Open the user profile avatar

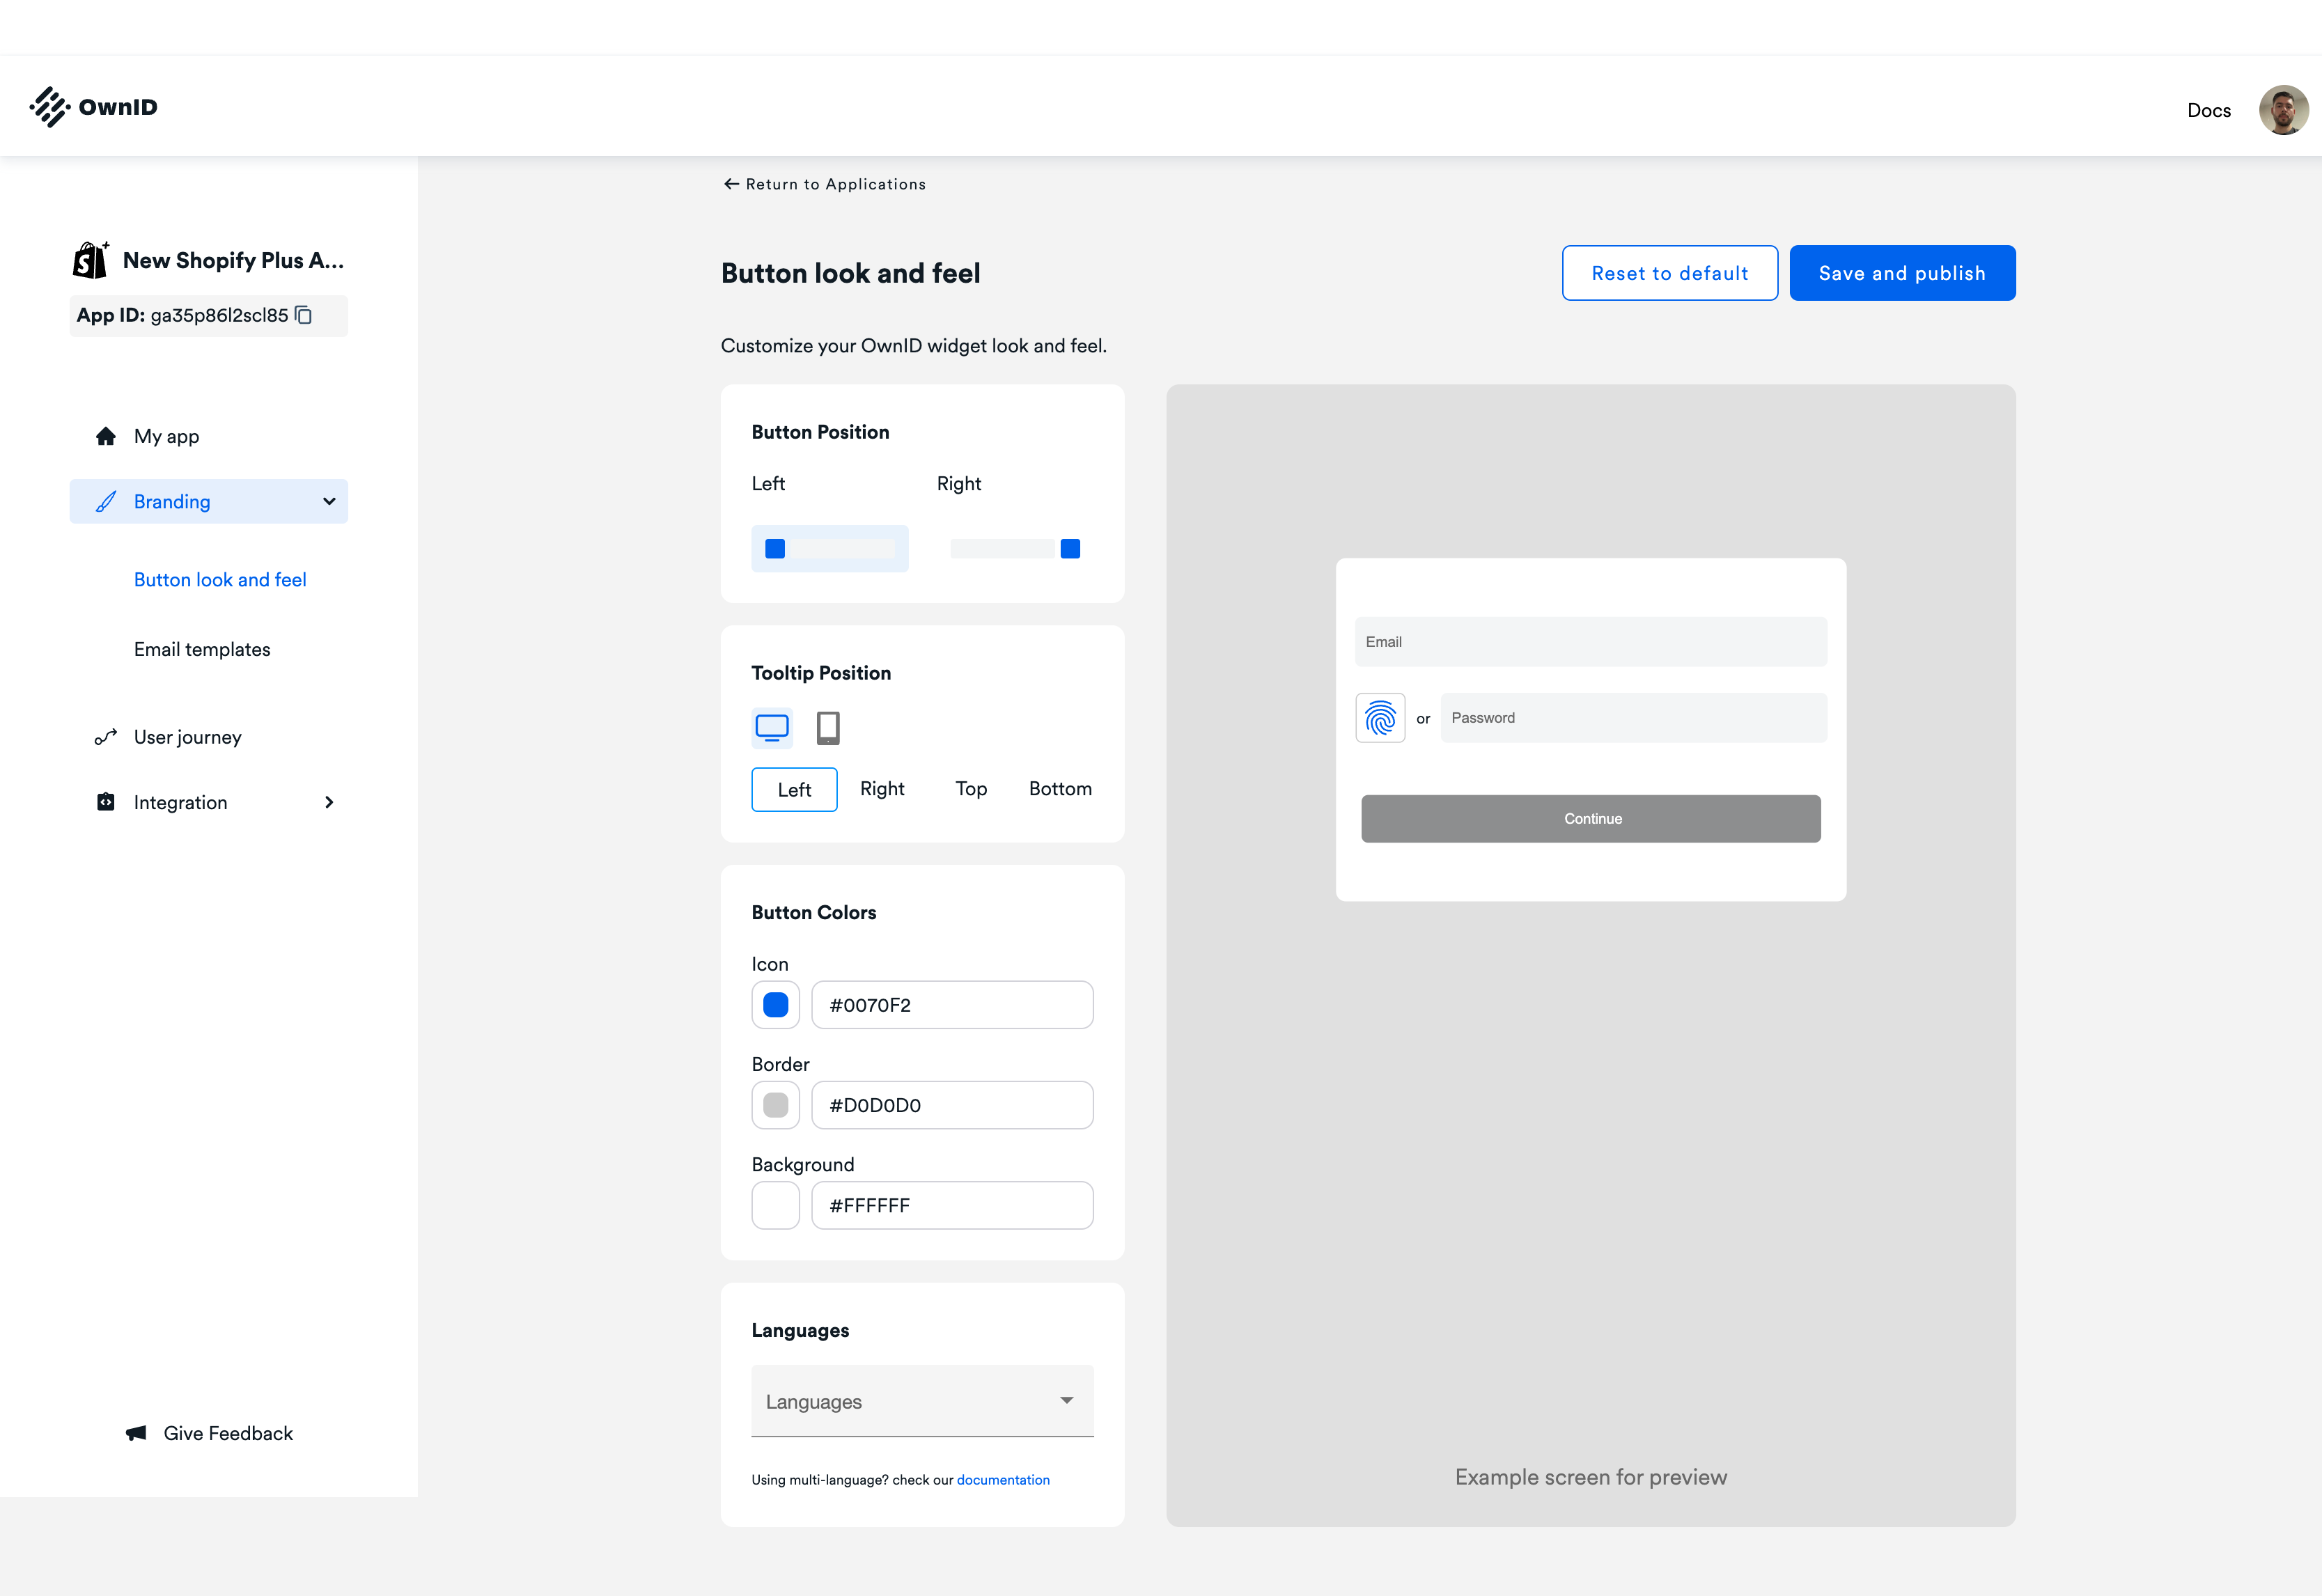[x=2283, y=110]
